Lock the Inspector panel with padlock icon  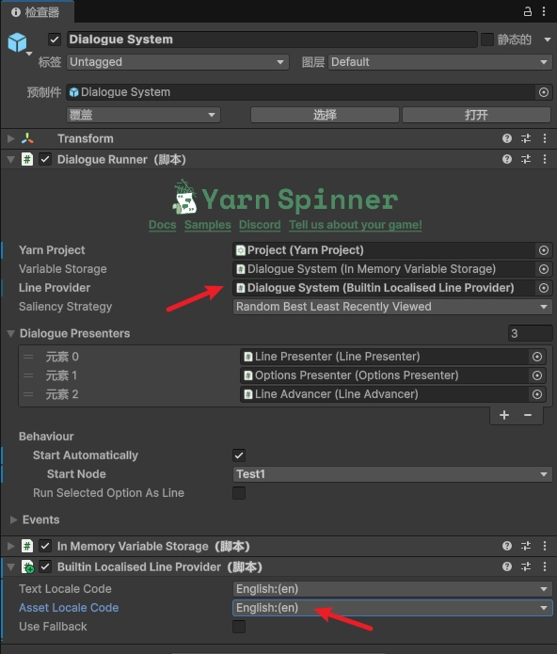[x=528, y=11]
